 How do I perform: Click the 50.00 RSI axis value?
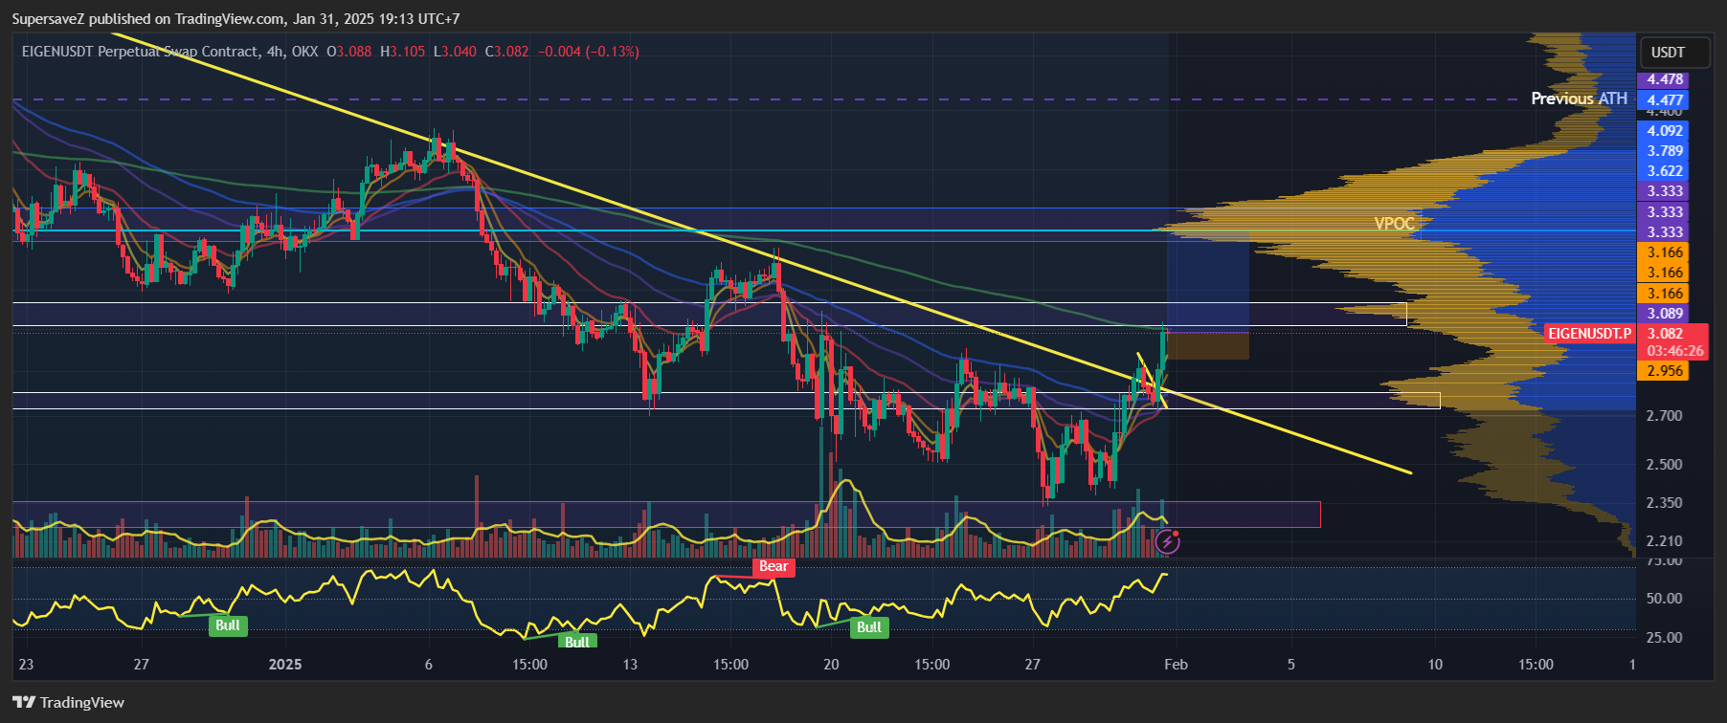click(1664, 599)
